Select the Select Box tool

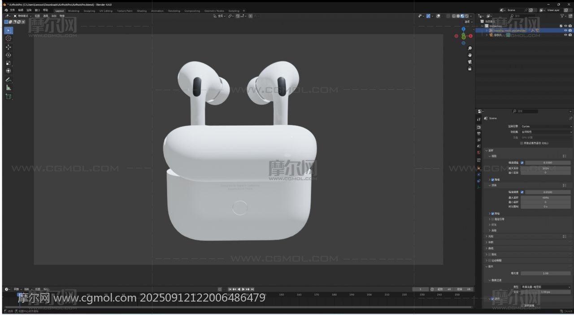tap(9, 31)
